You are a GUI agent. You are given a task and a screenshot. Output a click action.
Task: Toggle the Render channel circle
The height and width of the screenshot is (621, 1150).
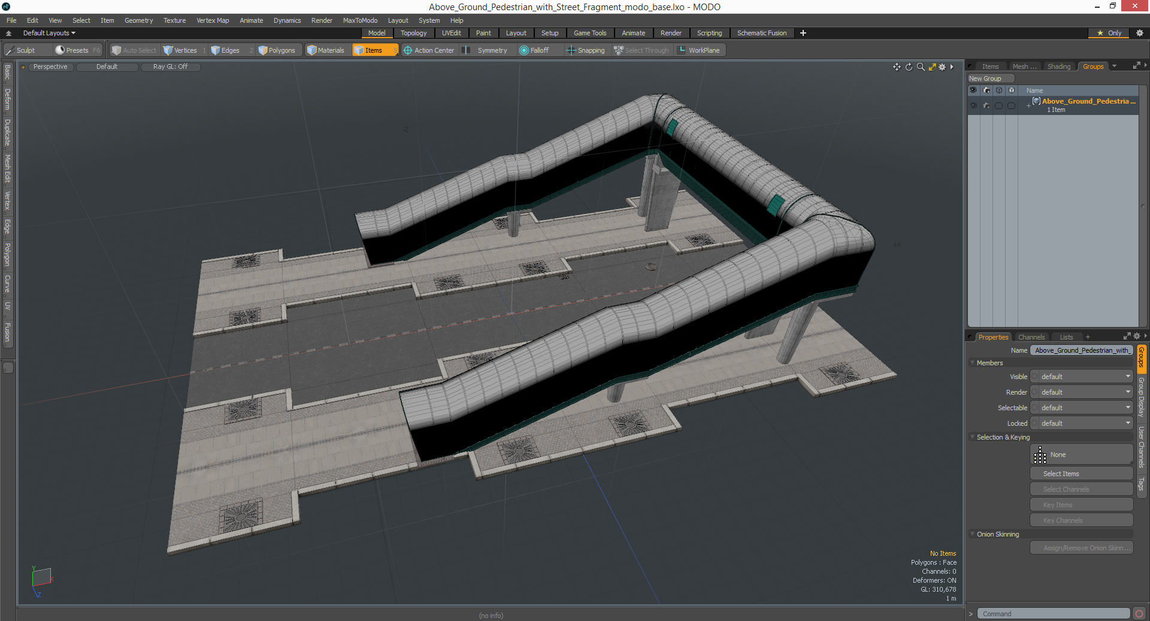(1034, 392)
